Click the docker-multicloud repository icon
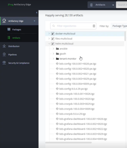 pyautogui.click(x=53, y=34)
